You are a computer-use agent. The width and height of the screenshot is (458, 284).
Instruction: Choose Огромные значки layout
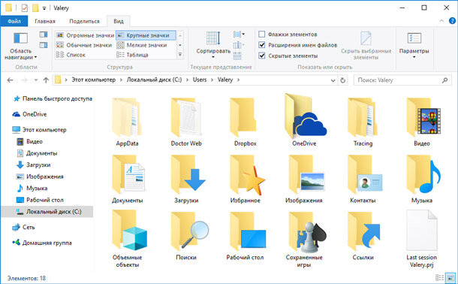85,35
